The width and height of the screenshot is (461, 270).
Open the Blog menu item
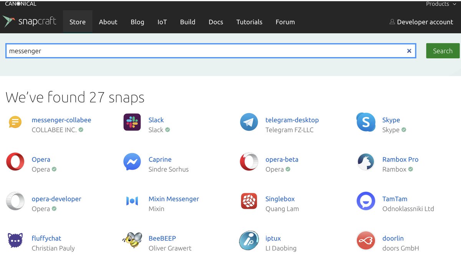[137, 22]
